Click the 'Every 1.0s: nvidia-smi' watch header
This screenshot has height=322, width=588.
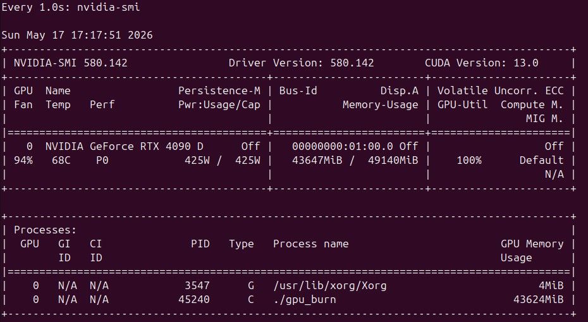[71, 7]
